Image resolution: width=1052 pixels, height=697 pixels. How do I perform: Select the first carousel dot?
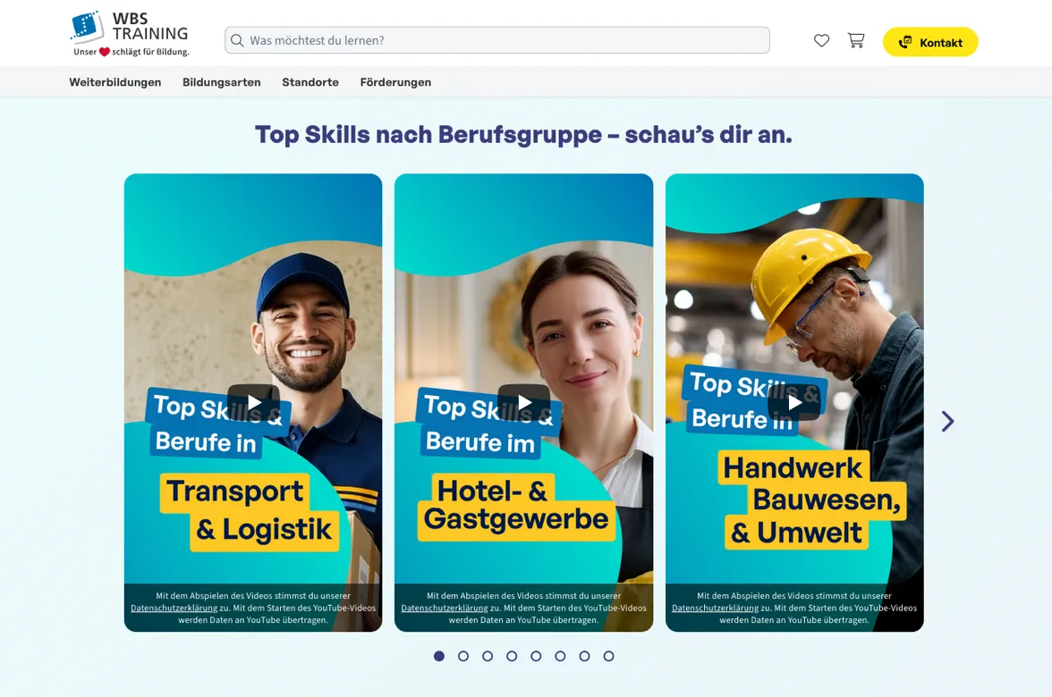point(438,656)
